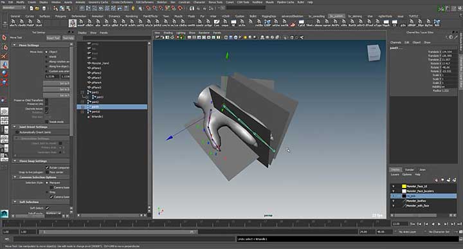Click yellow swatch of Monster_Face_L0 layer
The image size is (463, 249).
click(404, 187)
